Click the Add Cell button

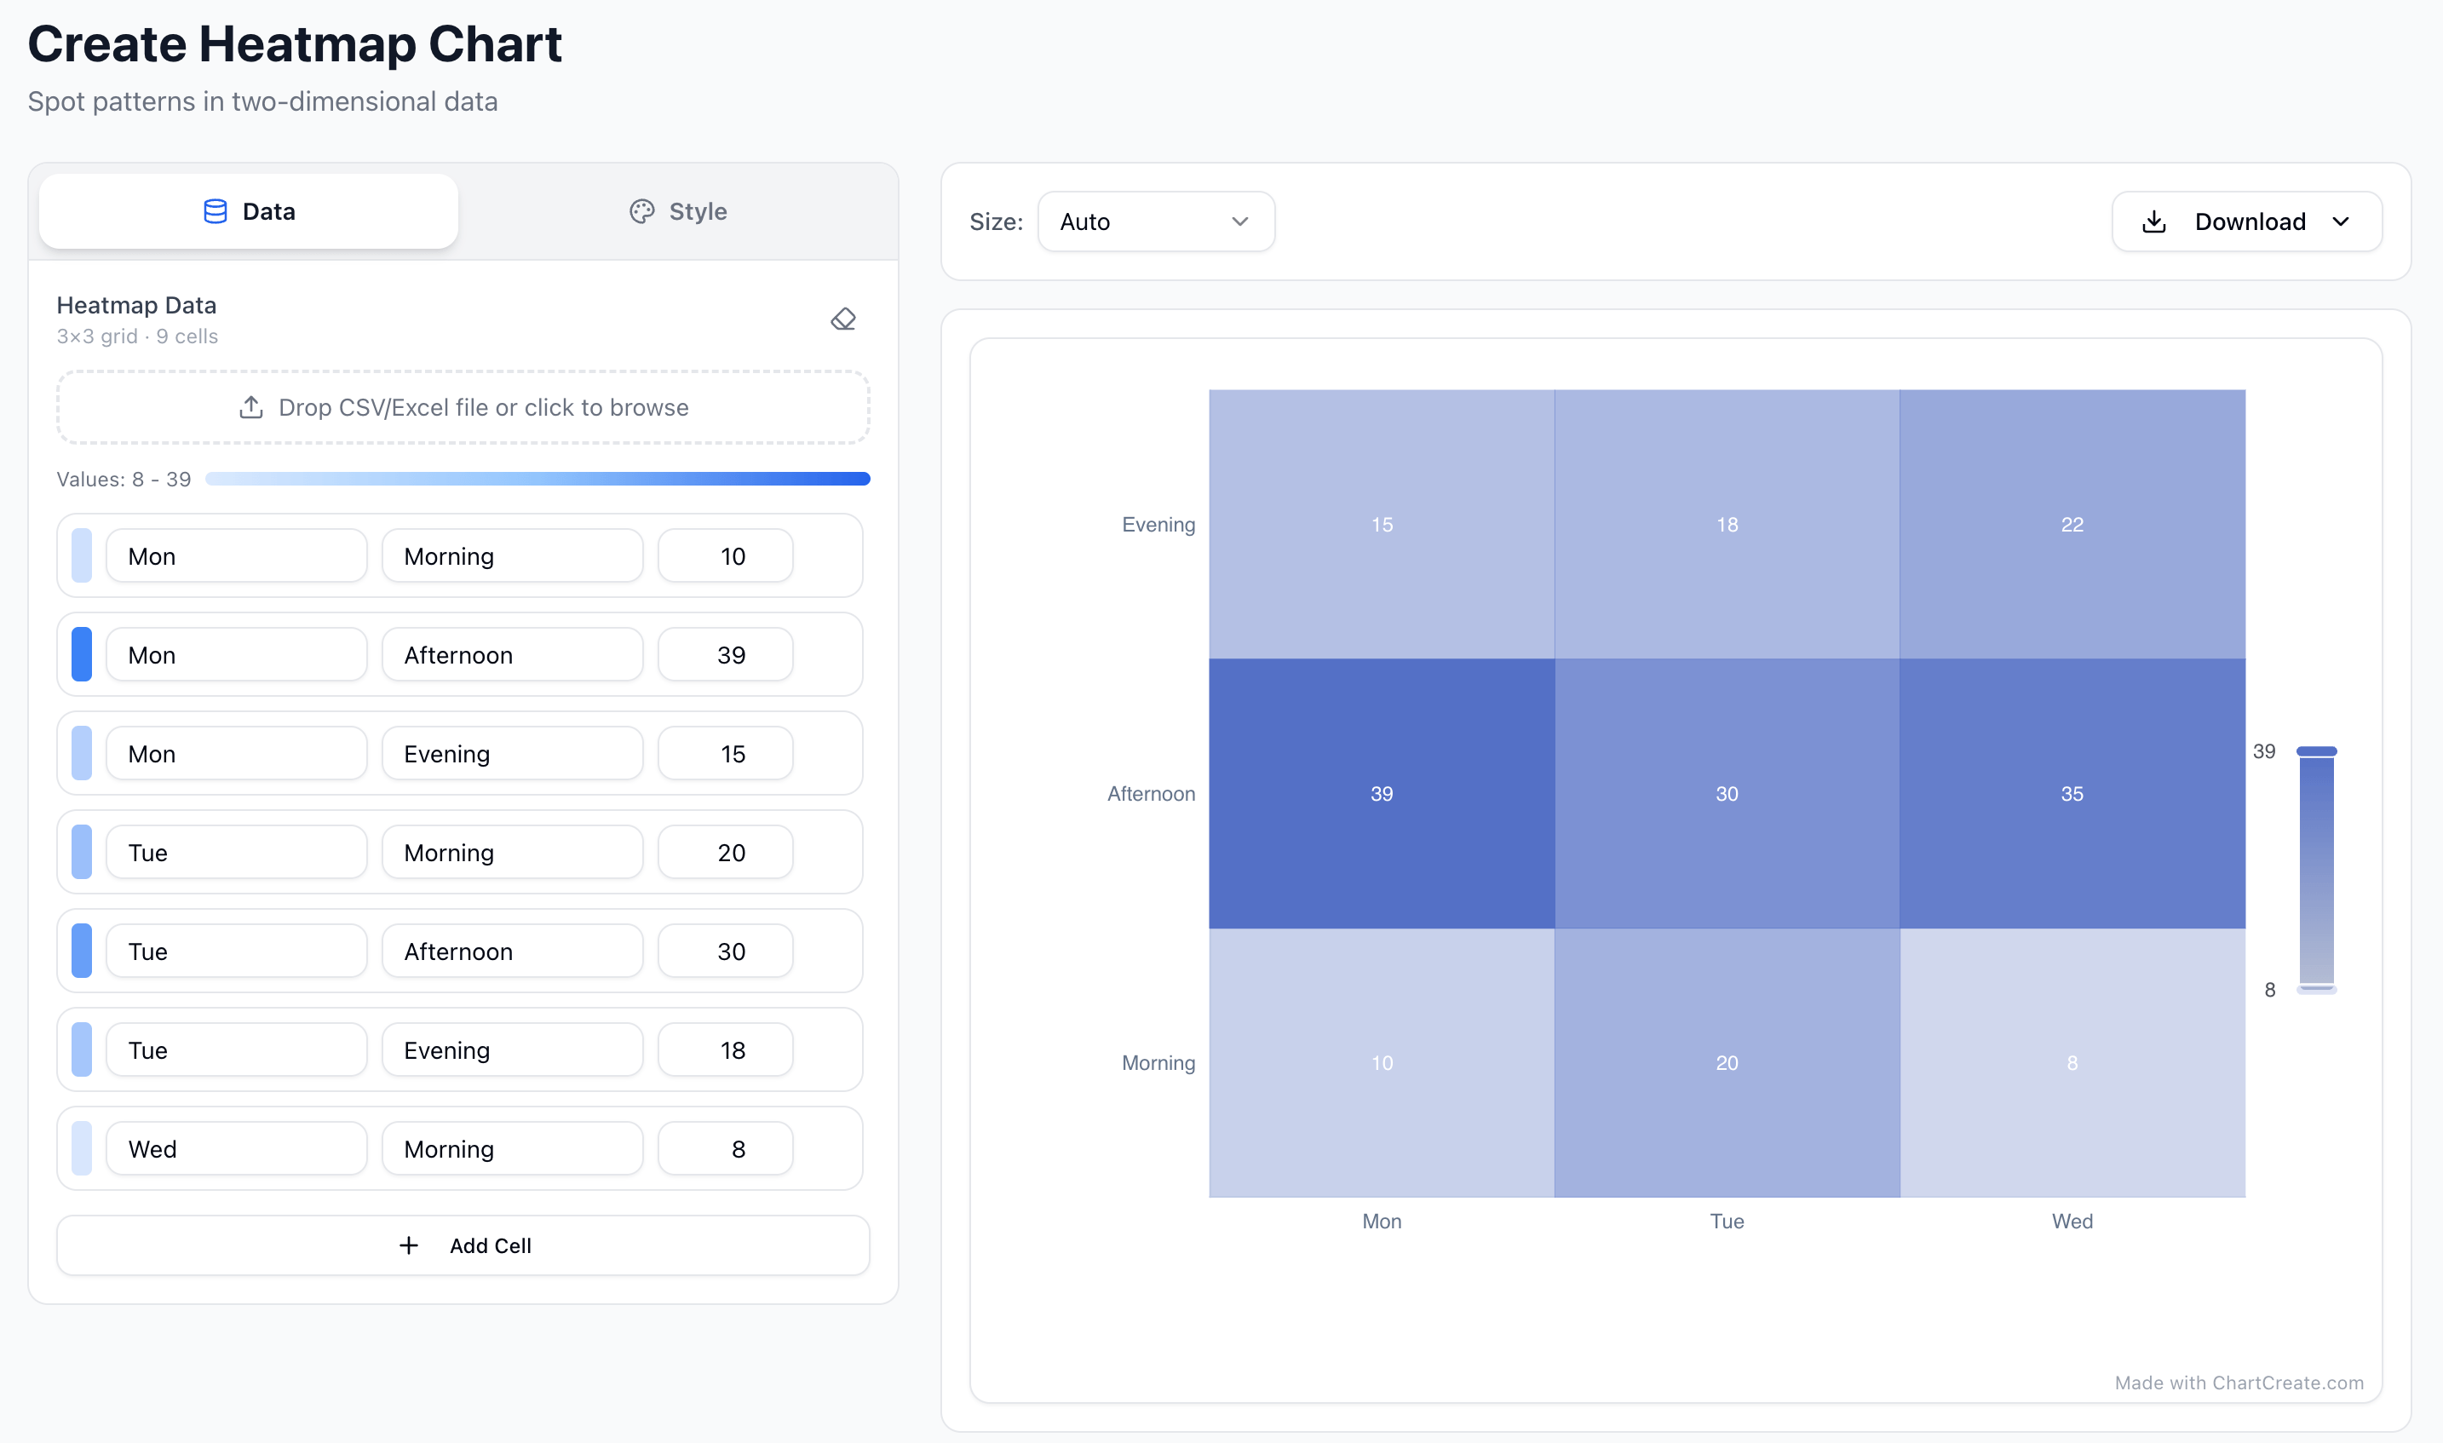point(462,1245)
